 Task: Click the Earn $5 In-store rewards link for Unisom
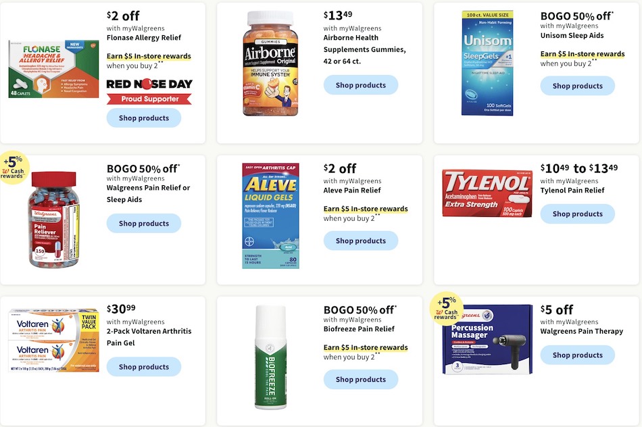click(583, 54)
